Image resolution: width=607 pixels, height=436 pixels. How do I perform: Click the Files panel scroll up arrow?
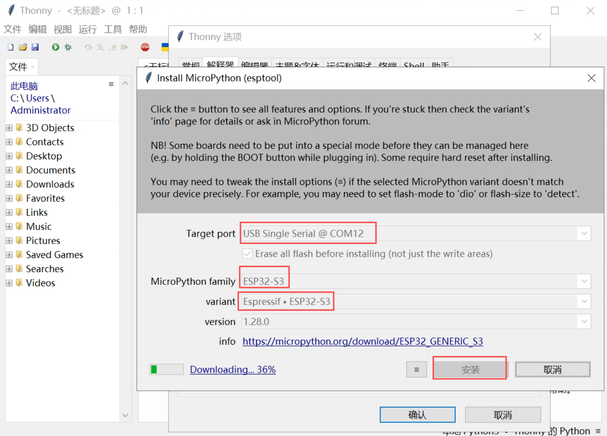point(125,83)
